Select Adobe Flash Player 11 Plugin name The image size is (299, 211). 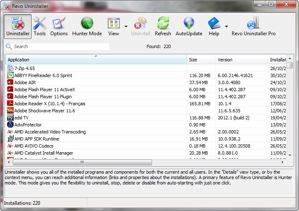43,97
